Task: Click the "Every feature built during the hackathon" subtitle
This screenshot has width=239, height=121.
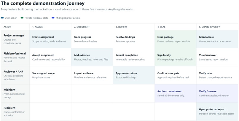Action: [67, 9]
